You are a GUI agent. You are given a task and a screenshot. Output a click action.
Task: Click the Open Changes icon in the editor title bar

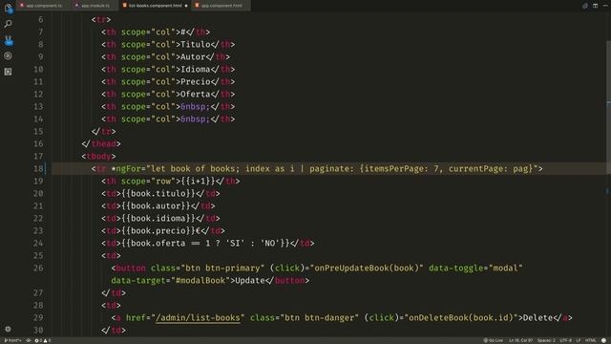click(585, 6)
